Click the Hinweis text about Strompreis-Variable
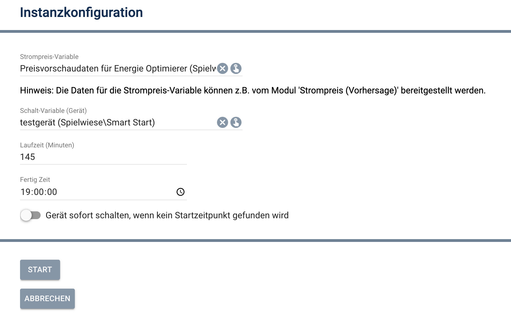 pos(253,90)
